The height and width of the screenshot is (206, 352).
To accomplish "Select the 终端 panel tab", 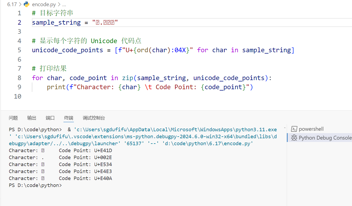I will (69, 118).
